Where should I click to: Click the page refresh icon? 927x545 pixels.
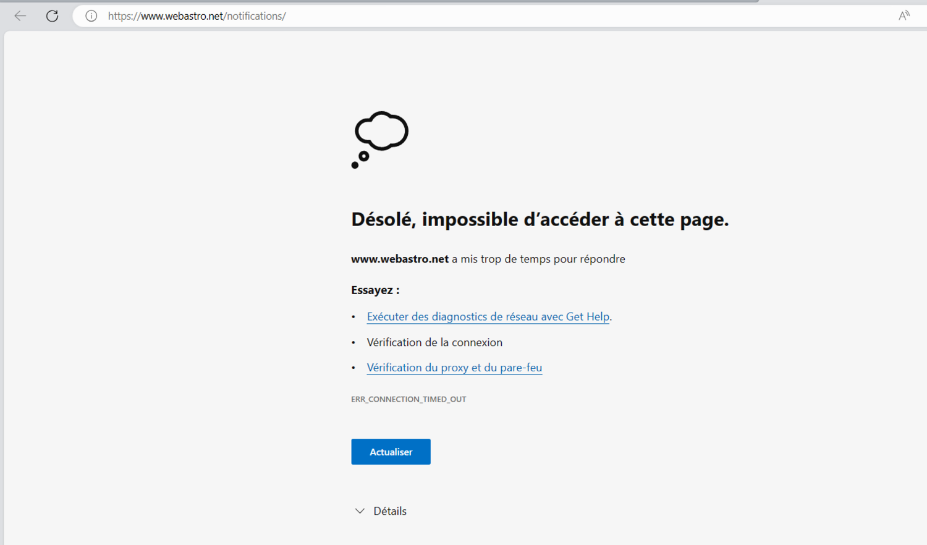click(52, 16)
